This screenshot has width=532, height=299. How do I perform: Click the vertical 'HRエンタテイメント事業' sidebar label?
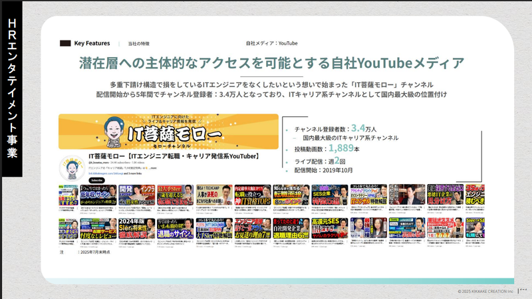12,89
